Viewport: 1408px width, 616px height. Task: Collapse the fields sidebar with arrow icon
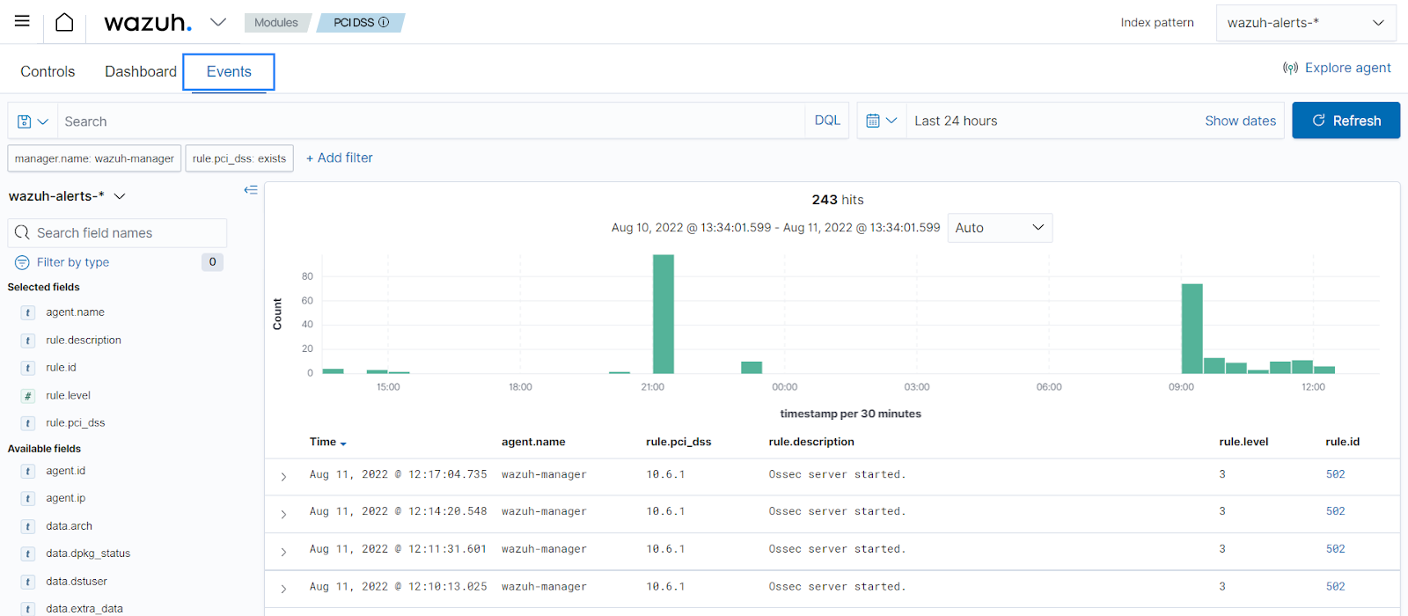click(251, 190)
